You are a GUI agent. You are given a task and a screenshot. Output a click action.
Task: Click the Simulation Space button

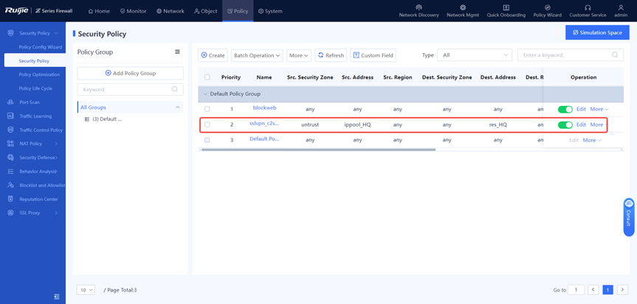click(597, 32)
